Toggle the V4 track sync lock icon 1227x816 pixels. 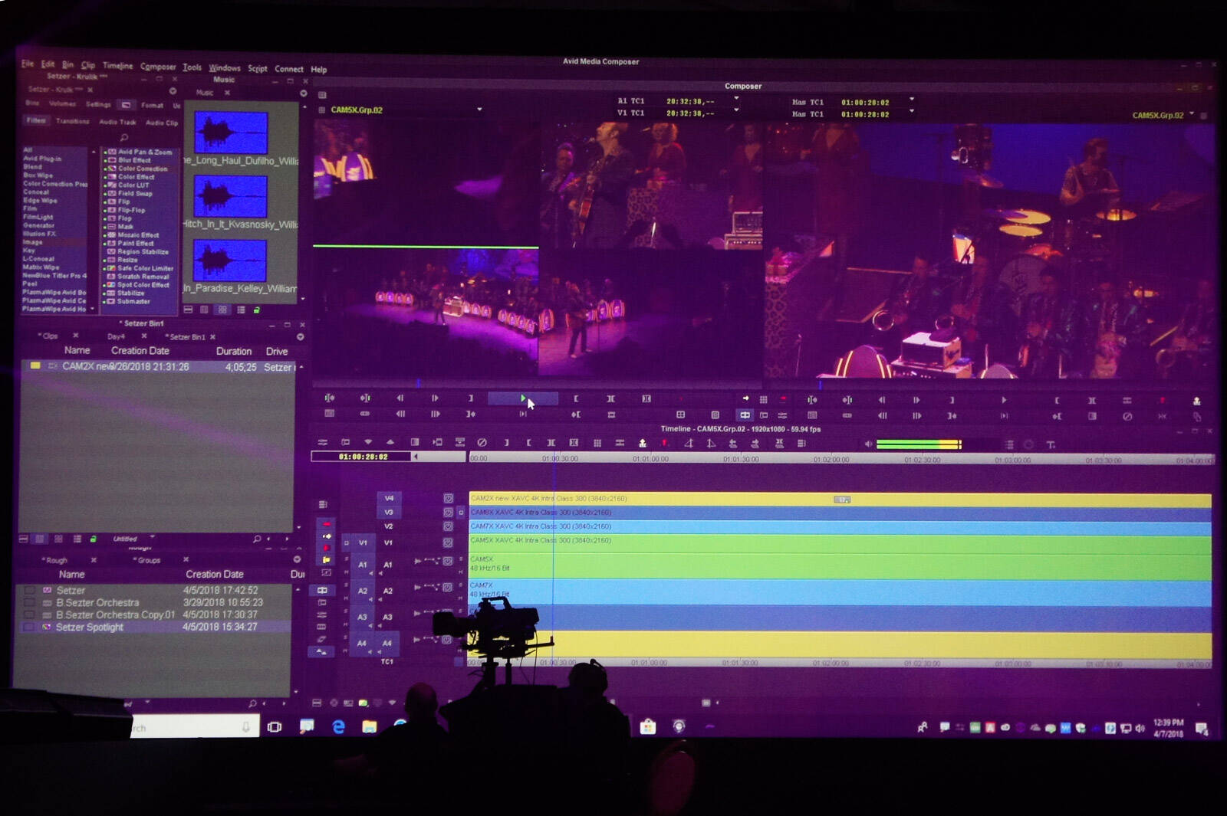[449, 498]
